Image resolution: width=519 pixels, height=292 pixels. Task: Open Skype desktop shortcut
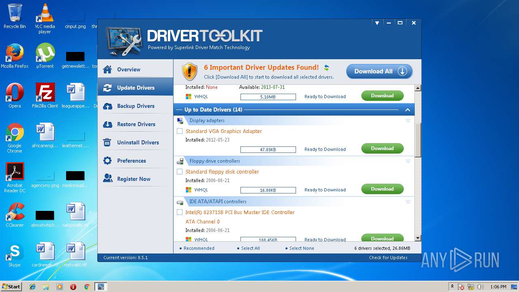click(x=15, y=255)
